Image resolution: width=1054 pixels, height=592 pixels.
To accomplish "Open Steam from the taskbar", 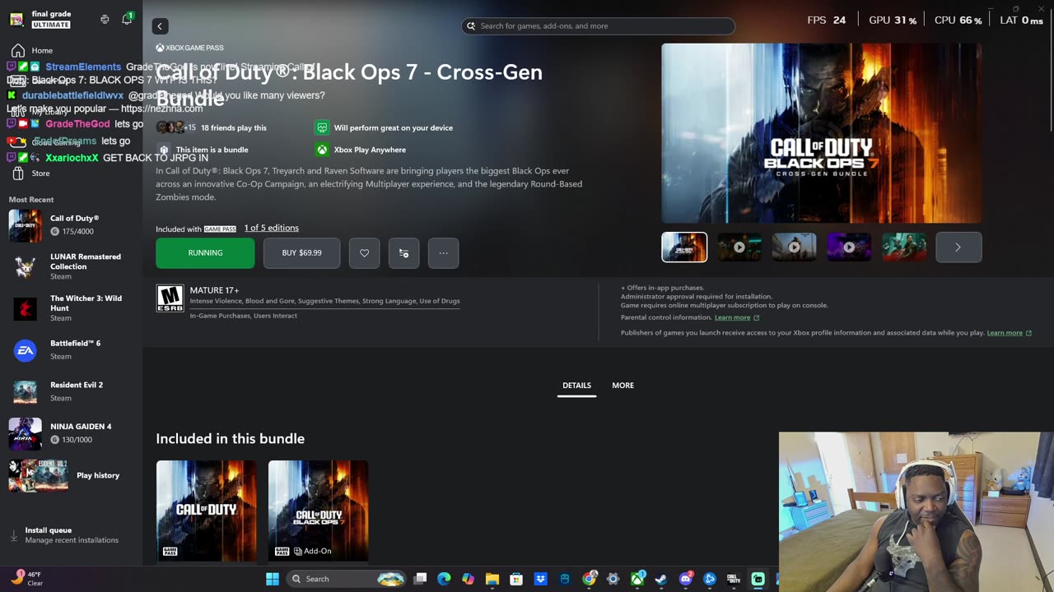I will point(661,579).
